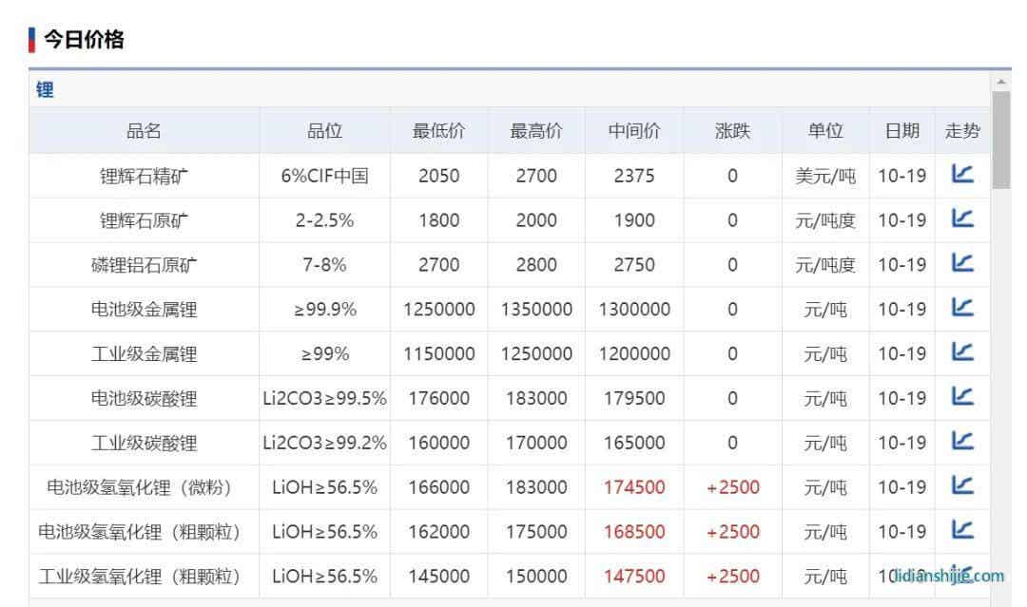View trend chart icon for 磷锂铝石原矿
The image size is (1027, 607).
[962, 264]
